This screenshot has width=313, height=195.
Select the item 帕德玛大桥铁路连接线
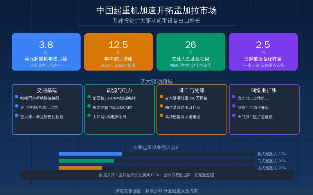[x=40, y=98]
